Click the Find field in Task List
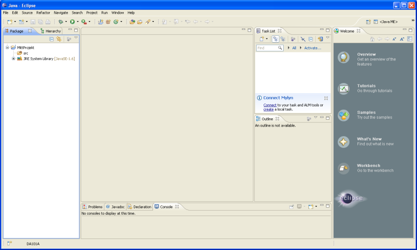Image resolution: width=417 pixels, height=250 pixels. tap(269, 48)
